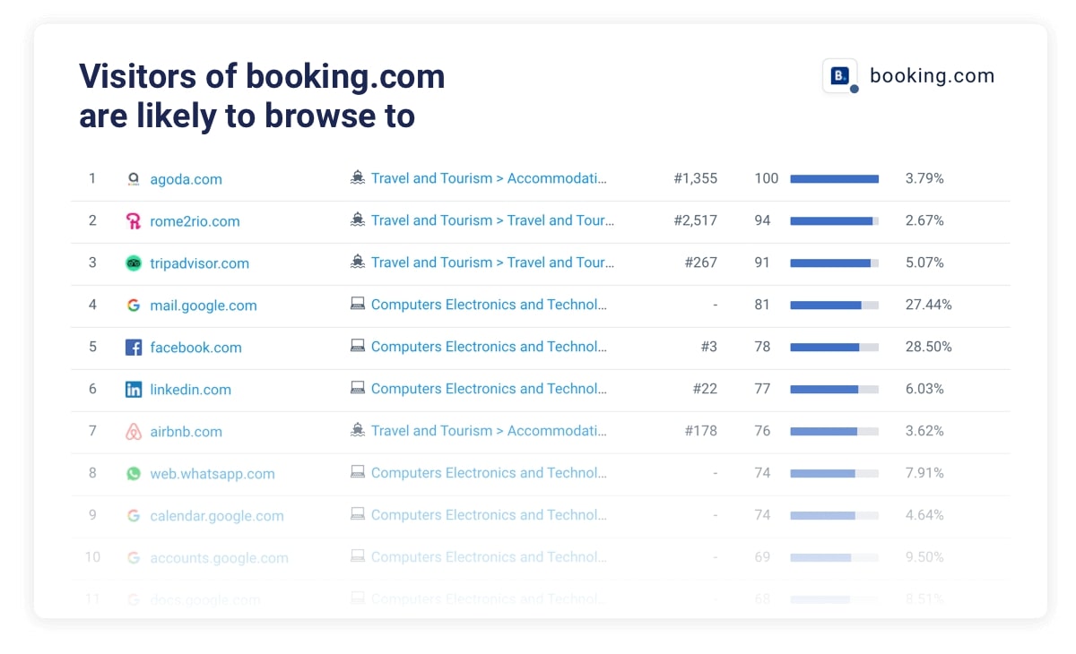Click the WhatsApp icon beside web.whatsapp.com
The image size is (1076, 654).
point(133,473)
